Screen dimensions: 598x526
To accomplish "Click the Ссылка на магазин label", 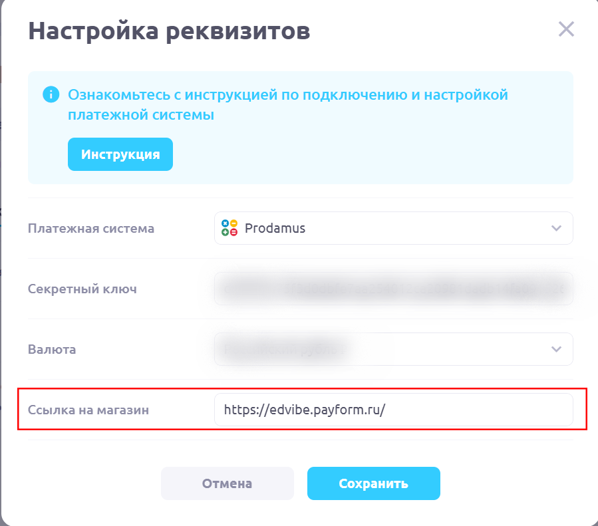I will [x=88, y=410].
